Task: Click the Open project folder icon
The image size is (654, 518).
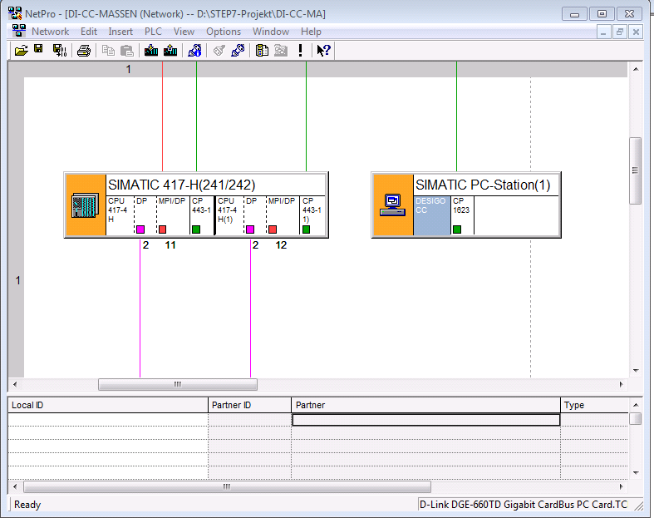Action: click(x=22, y=51)
